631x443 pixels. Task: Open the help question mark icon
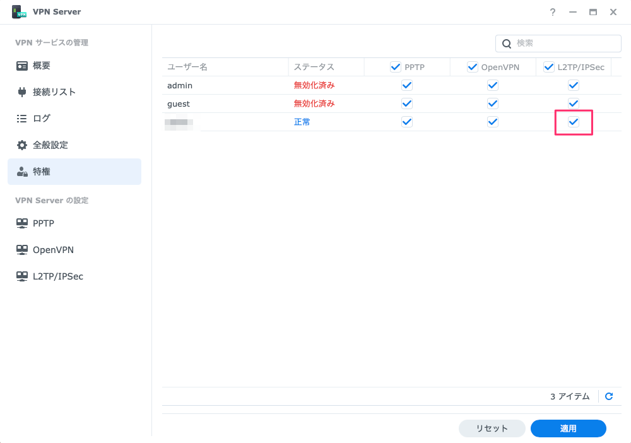click(x=553, y=12)
